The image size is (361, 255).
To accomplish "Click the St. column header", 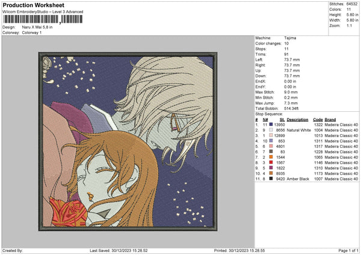I will (282, 120).
